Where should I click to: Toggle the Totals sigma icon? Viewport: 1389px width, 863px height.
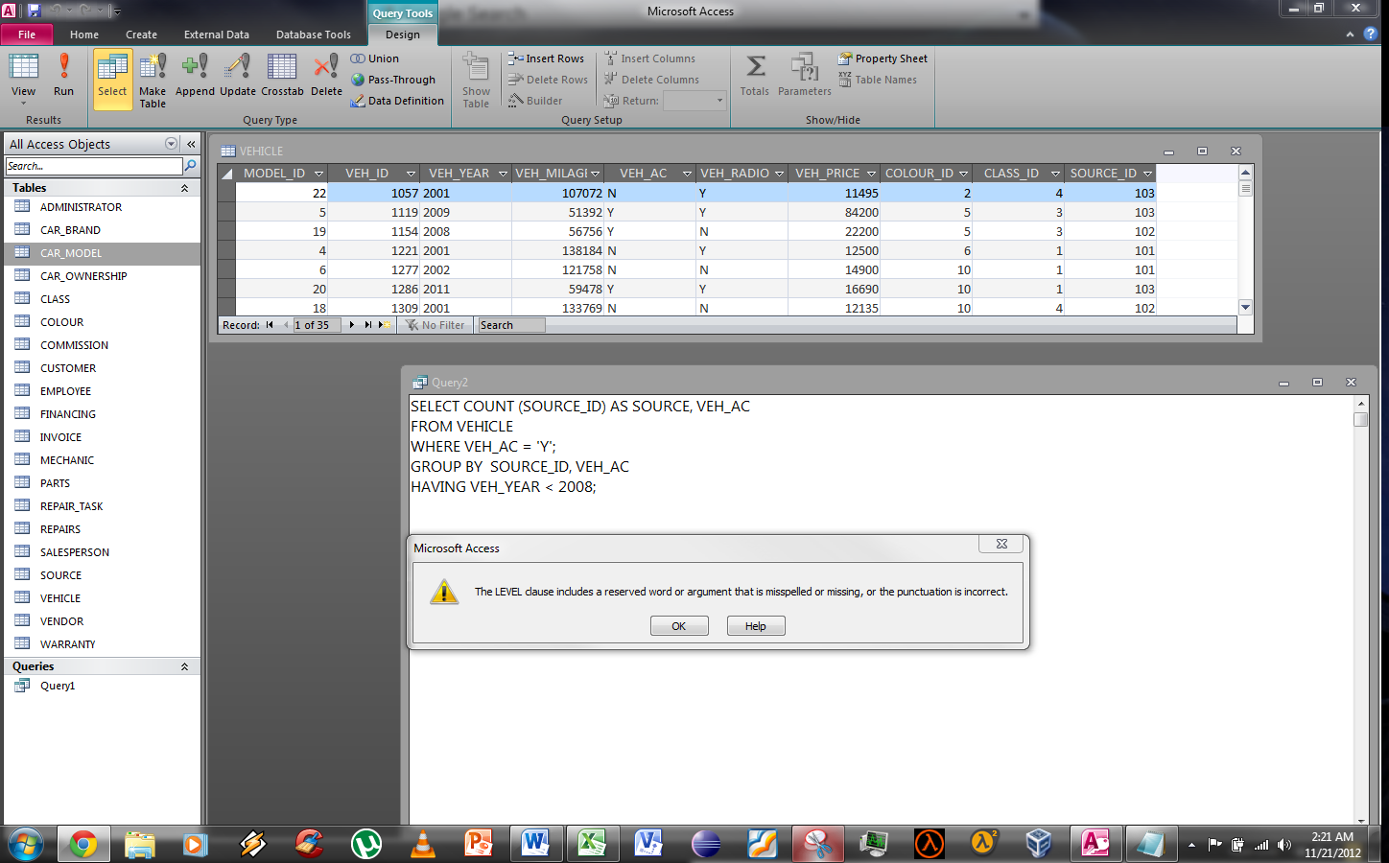pyautogui.click(x=755, y=75)
